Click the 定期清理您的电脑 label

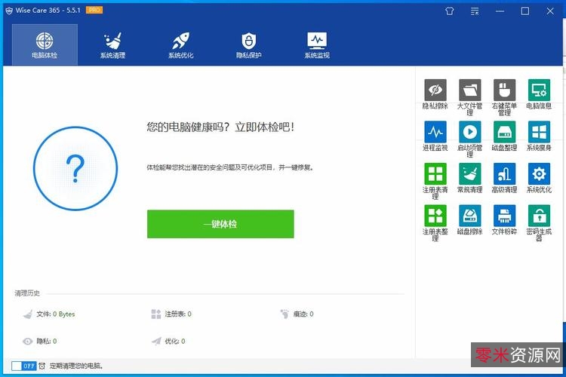76,366
